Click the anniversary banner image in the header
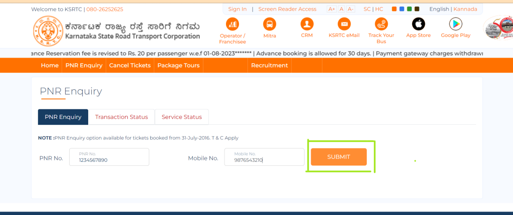Image resolution: width=513 pixels, height=215 pixels. pos(498,28)
